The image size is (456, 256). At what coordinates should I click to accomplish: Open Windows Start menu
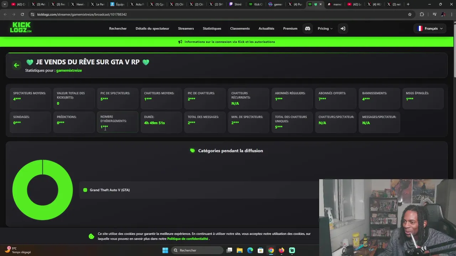click(165, 250)
